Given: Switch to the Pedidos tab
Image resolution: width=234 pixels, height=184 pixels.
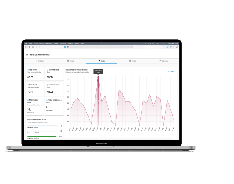Looking at the screenshot, I should pyautogui.click(x=133, y=61).
